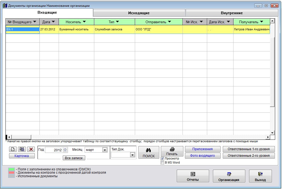Click the Карточка button

pyautogui.click(x=22, y=156)
